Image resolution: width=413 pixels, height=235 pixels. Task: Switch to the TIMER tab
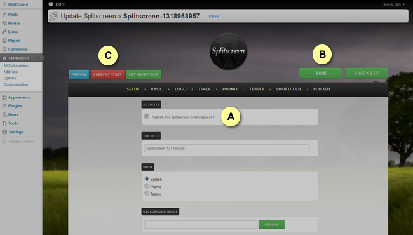point(205,89)
